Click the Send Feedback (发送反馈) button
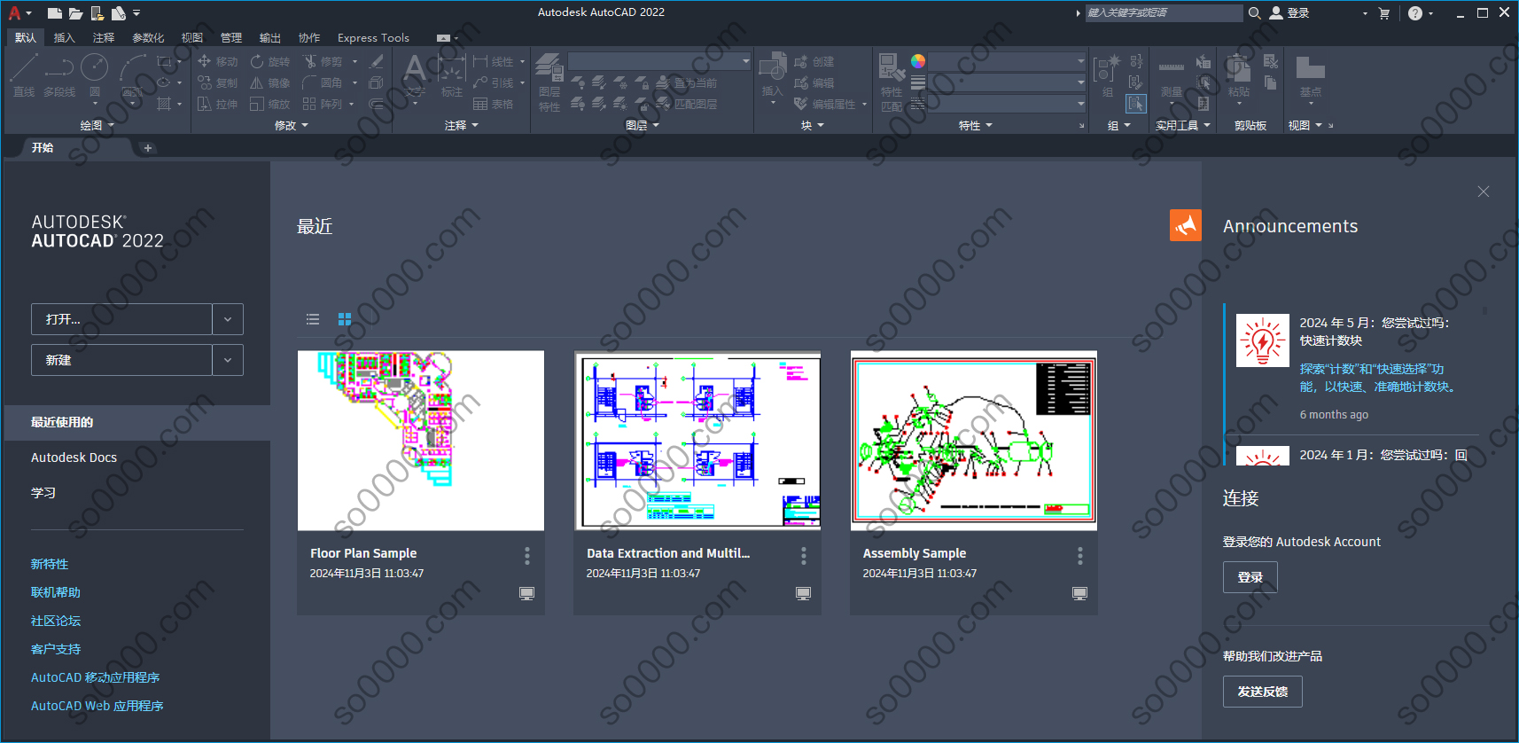The image size is (1519, 743). [1263, 692]
